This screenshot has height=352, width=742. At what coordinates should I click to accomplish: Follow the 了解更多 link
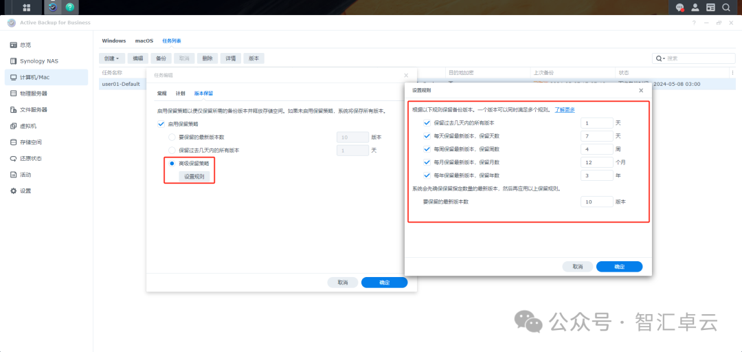565,109
